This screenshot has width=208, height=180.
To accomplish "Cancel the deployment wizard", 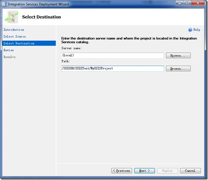I will (x=190, y=171).
